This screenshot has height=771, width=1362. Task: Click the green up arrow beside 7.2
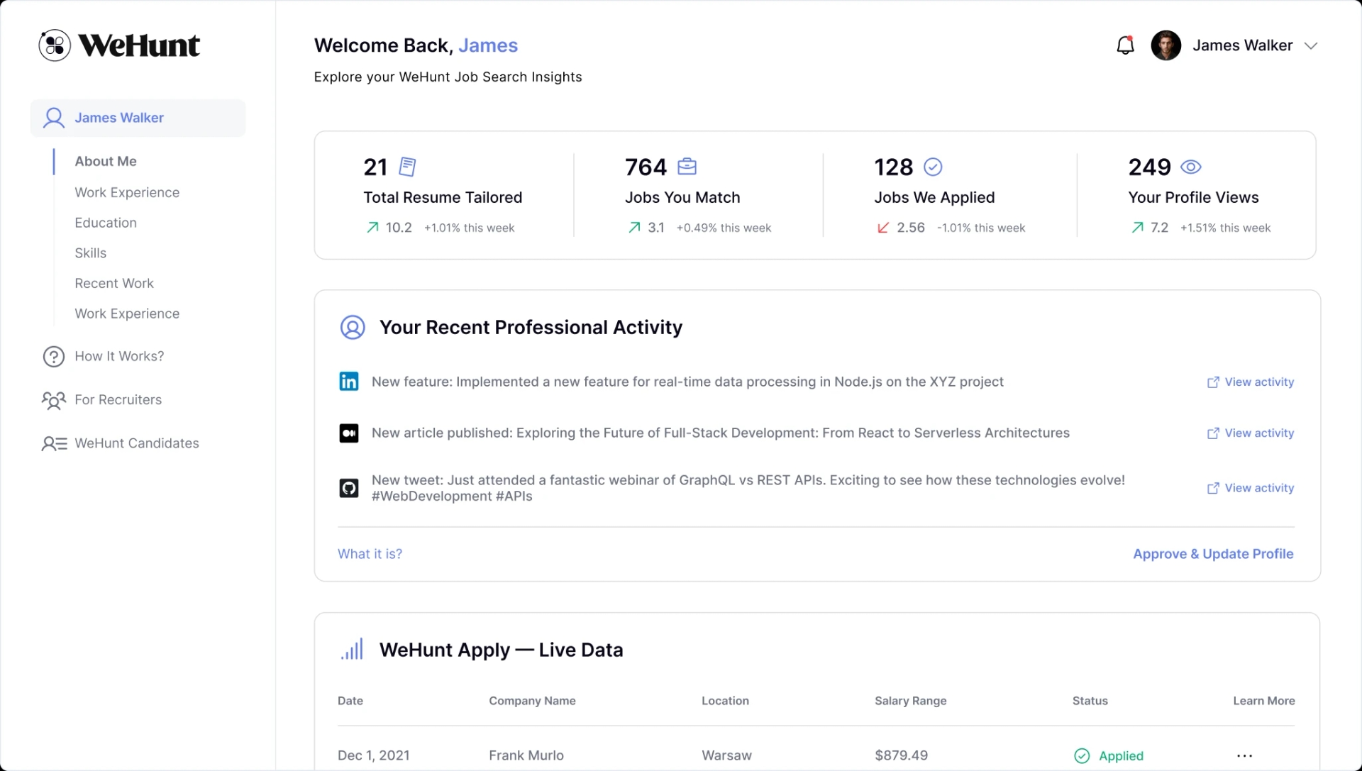pyautogui.click(x=1137, y=228)
